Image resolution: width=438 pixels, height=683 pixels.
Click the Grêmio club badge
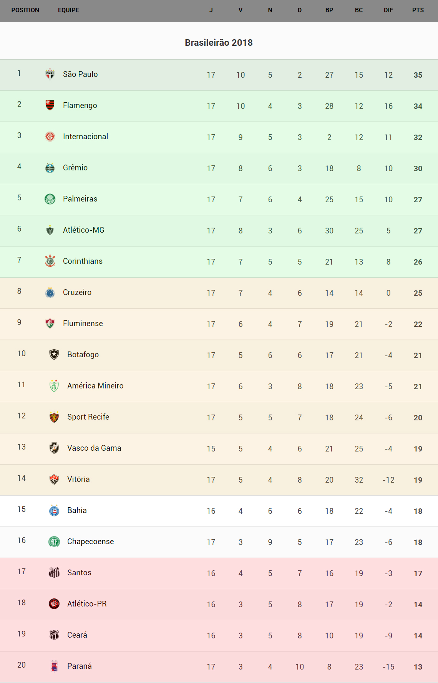[50, 168]
